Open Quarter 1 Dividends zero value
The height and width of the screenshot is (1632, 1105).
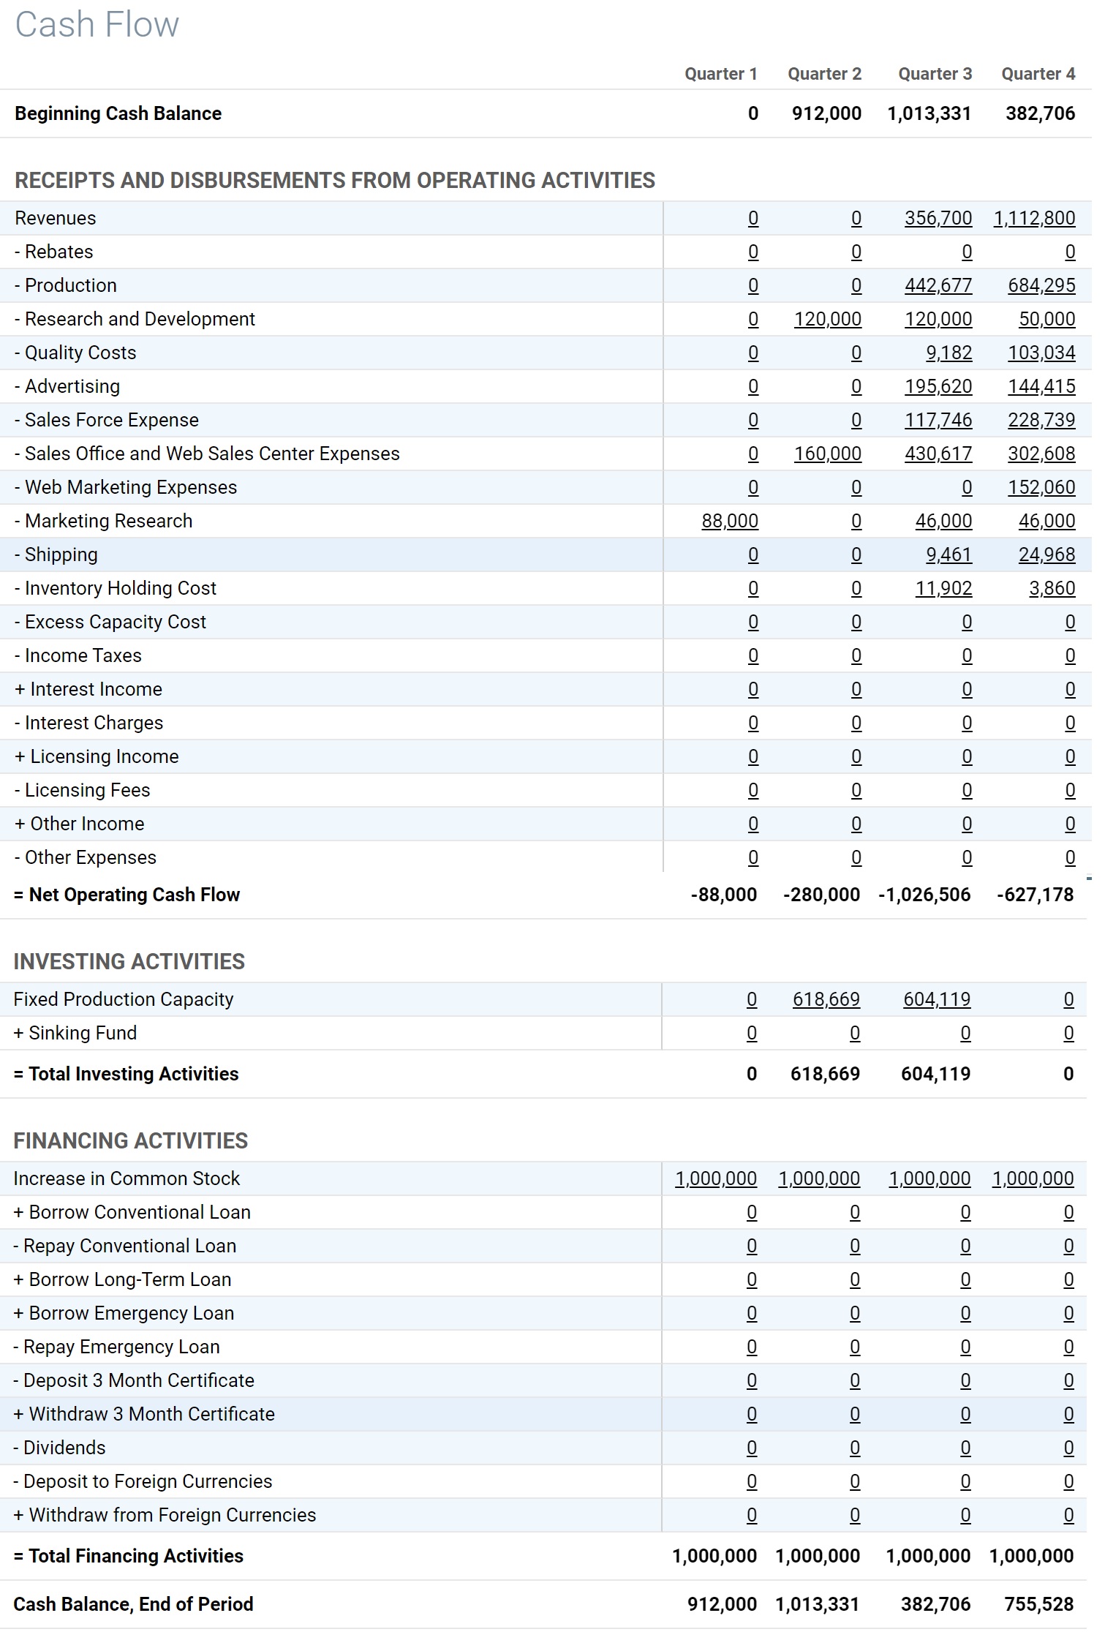[x=752, y=1448]
